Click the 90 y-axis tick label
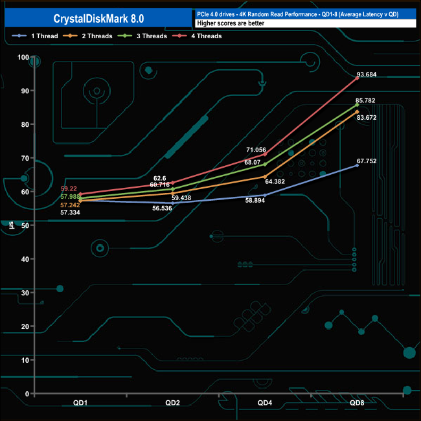Image resolution: width=421 pixels, height=421 pixels. (x=25, y=91)
